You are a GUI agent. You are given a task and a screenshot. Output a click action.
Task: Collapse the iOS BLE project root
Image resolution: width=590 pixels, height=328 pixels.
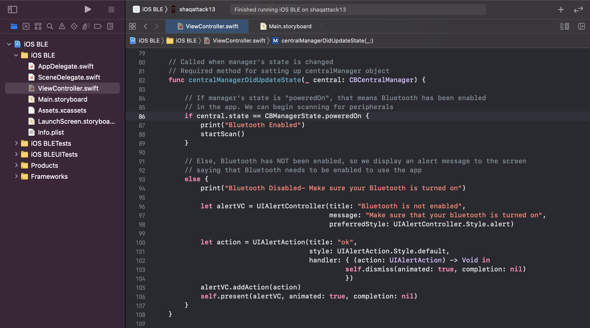click(9, 44)
